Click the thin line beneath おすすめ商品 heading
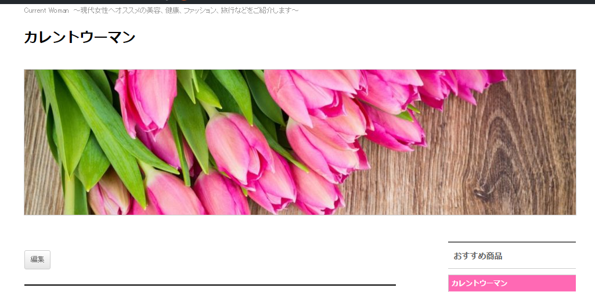The height and width of the screenshot is (292, 595). coord(511,268)
